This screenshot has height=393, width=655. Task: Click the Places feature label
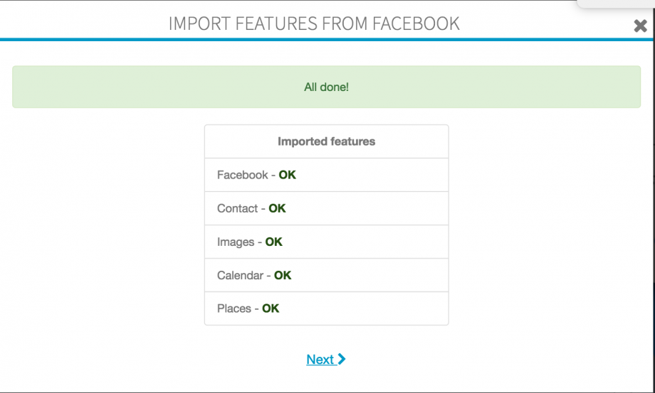(x=234, y=308)
